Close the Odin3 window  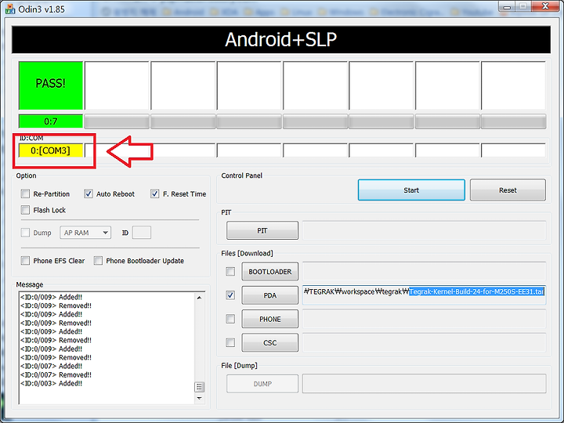546,6
